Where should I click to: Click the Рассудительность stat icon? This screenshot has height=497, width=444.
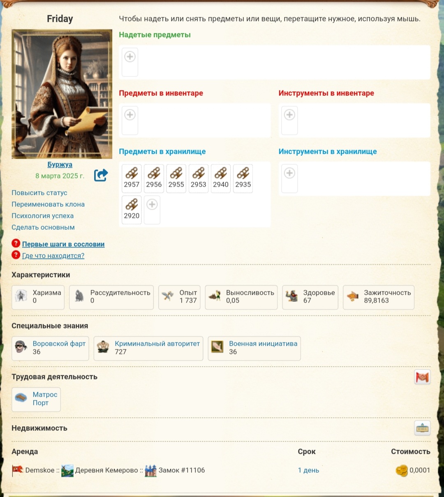[79, 296]
